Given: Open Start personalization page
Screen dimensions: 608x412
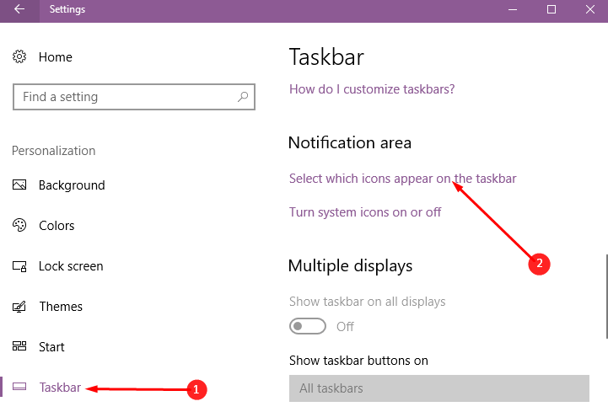Looking at the screenshot, I should pyautogui.click(x=51, y=347).
